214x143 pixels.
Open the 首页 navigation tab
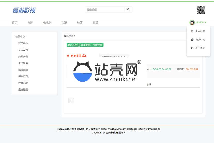15,23
